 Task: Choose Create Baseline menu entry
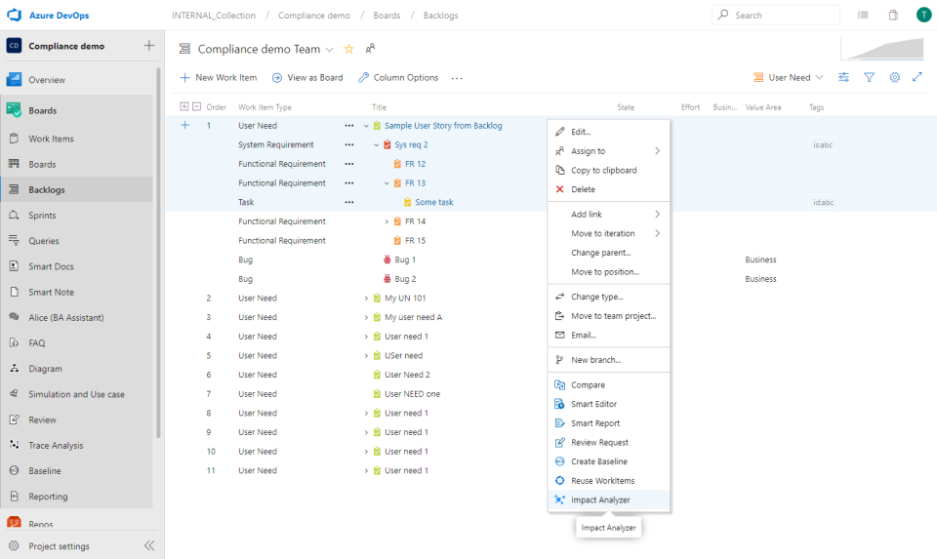(598, 461)
